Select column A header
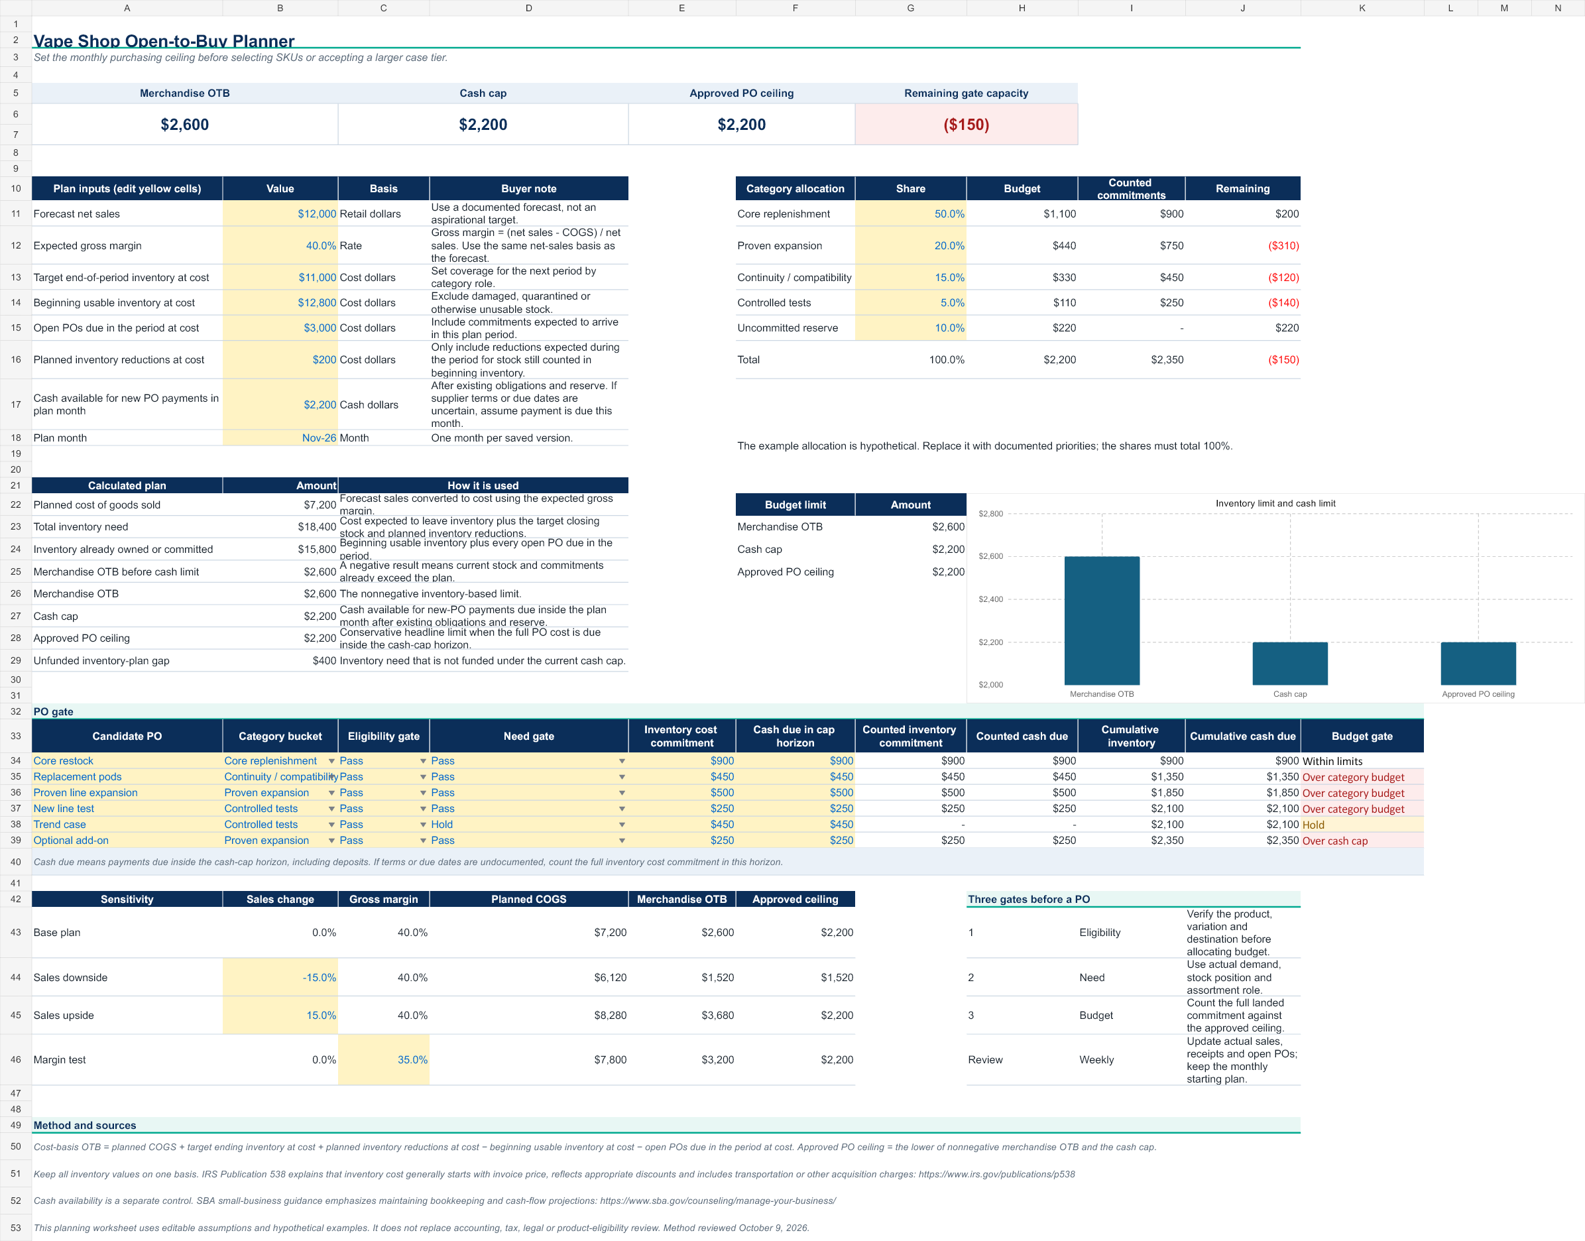 coord(127,8)
